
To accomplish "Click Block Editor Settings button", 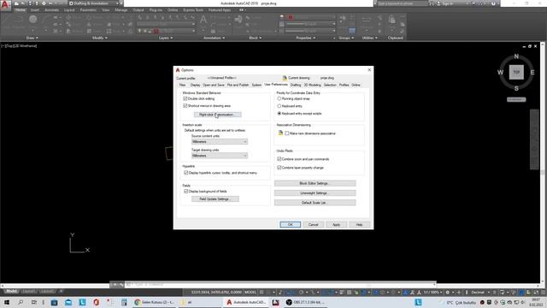I will (315, 183).
